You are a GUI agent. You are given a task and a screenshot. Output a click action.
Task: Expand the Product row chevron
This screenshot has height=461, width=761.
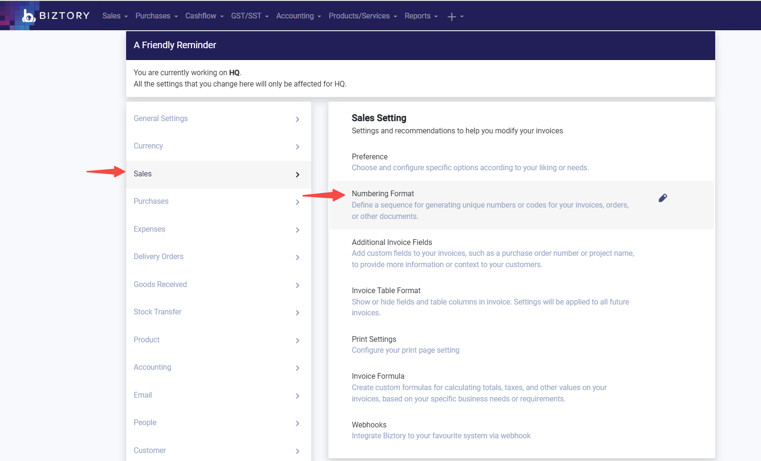(x=298, y=340)
